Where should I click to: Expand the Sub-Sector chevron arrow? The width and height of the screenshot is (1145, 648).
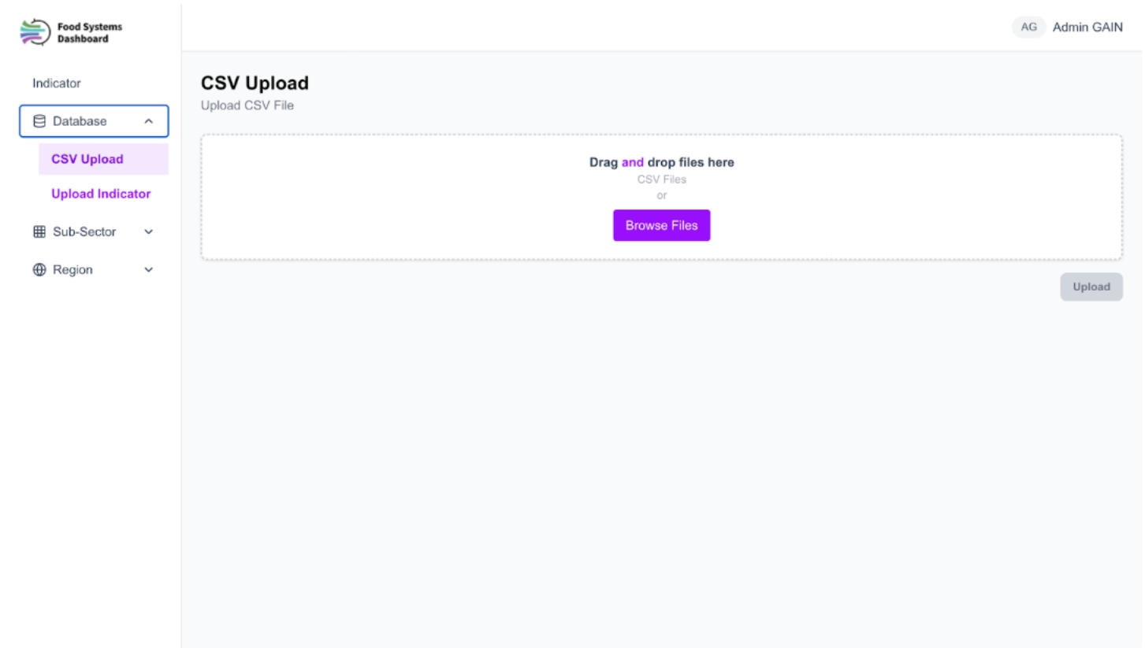(148, 232)
